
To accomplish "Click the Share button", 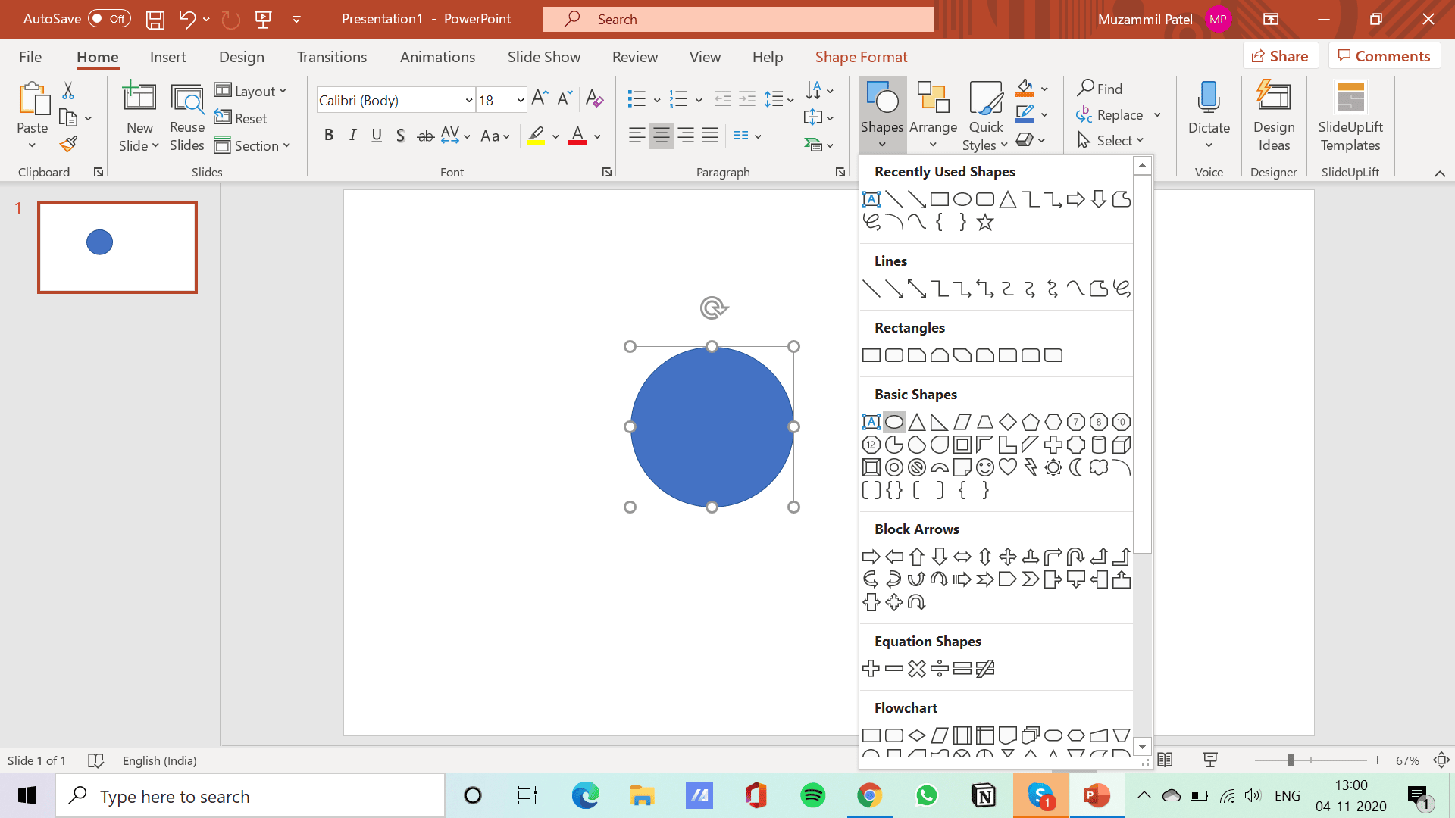I will [x=1280, y=56].
